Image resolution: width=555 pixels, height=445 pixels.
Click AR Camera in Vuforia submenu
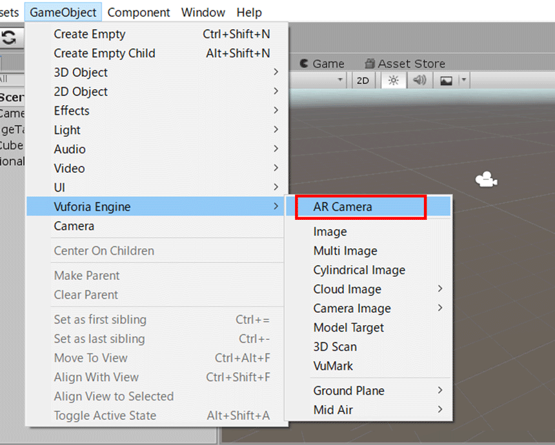point(368,206)
